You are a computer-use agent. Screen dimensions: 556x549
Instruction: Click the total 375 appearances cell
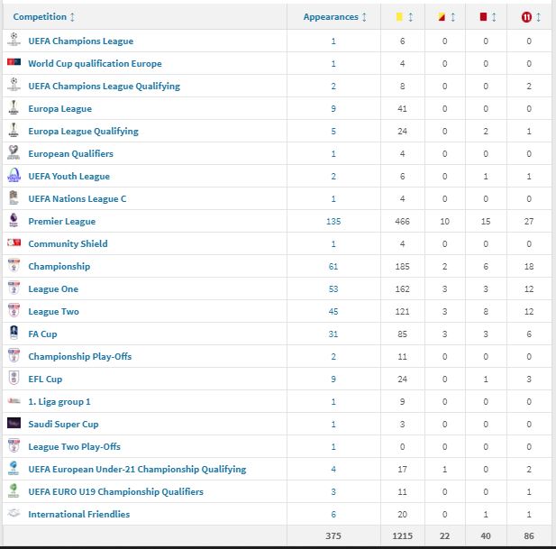coord(333,537)
